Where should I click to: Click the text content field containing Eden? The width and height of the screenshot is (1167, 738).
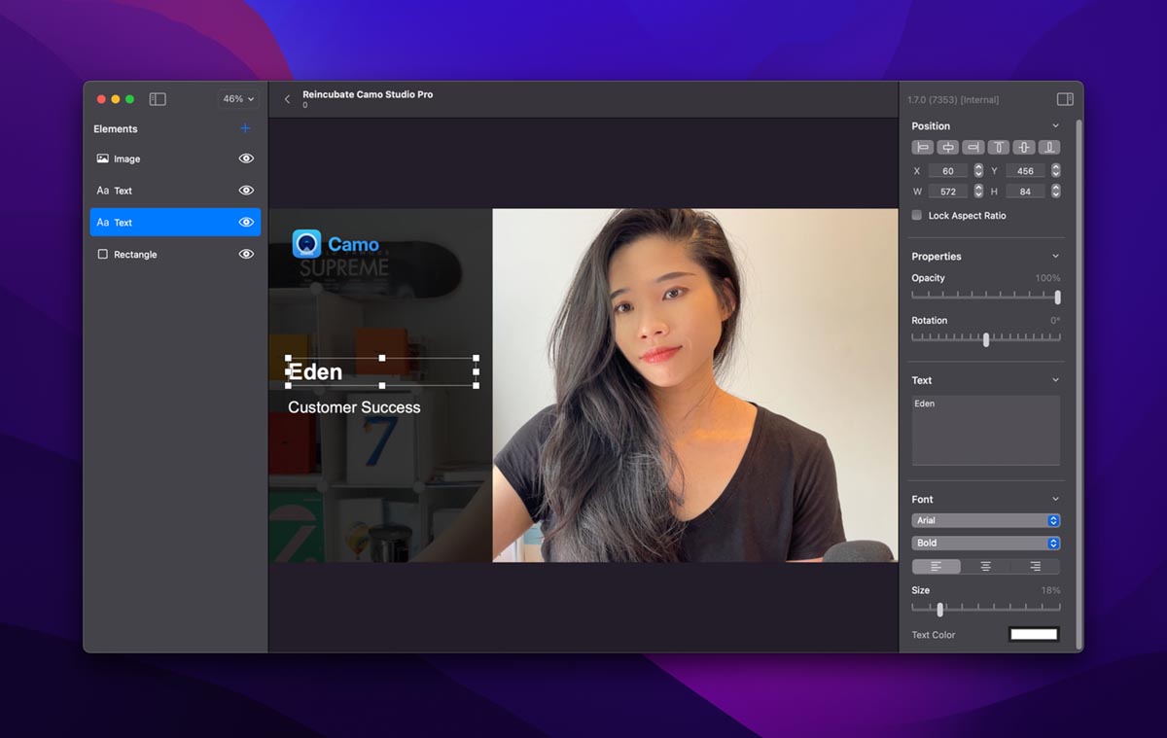[985, 430]
